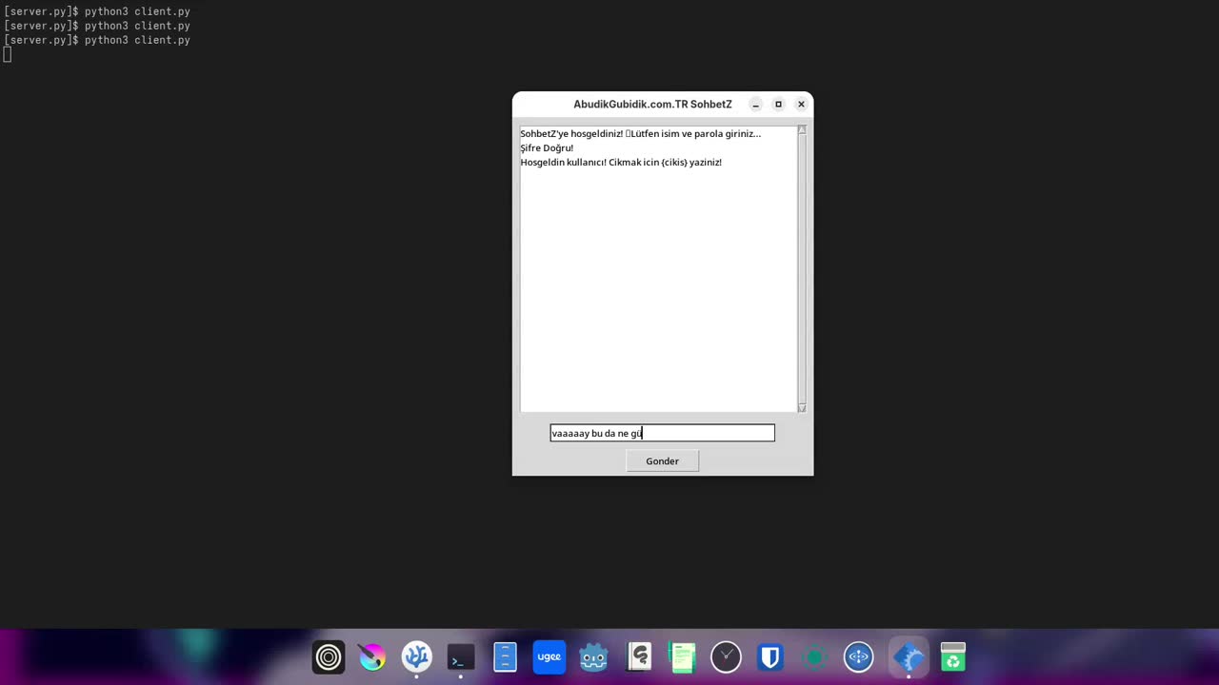1219x685 pixels.
Task: Click scrollbar up arrow in chat log
Action: click(802, 130)
